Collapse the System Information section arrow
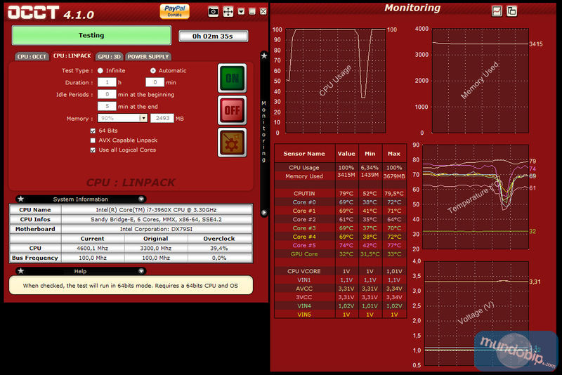 pyautogui.click(x=141, y=199)
